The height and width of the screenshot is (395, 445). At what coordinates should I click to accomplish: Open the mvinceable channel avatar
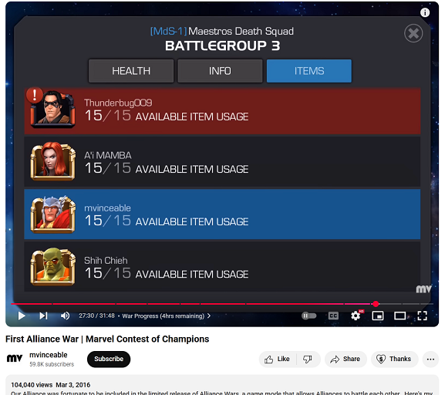[15, 359]
